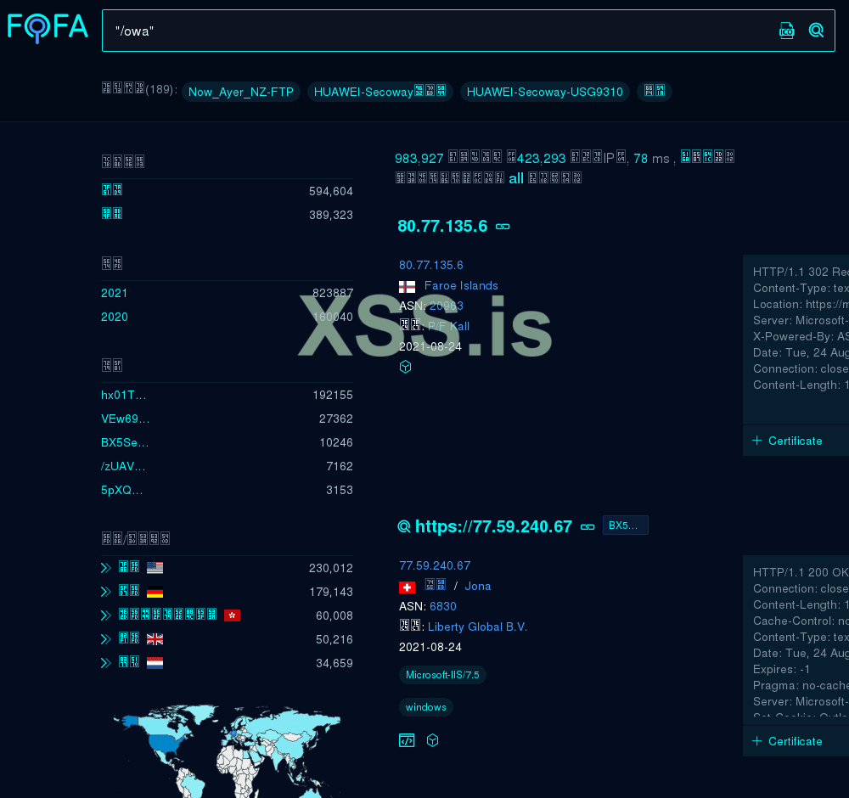
Task: Expand the Certificate section of the top result
Action: tap(788, 441)
